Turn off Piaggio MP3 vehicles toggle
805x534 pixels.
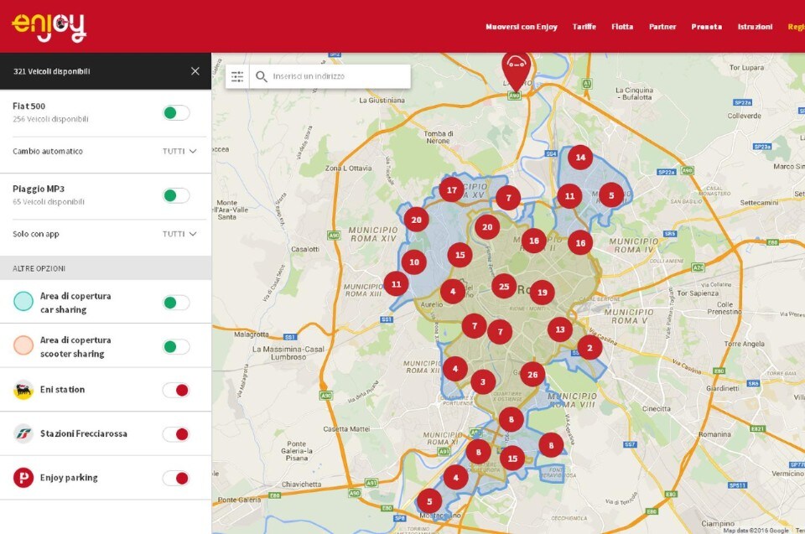pyautogui.click(x=175, y=195)
